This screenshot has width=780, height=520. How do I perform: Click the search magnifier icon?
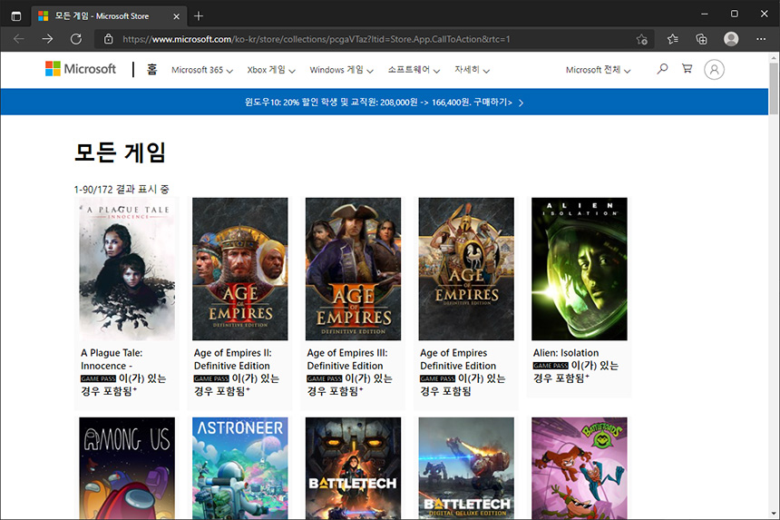point(662,69)
